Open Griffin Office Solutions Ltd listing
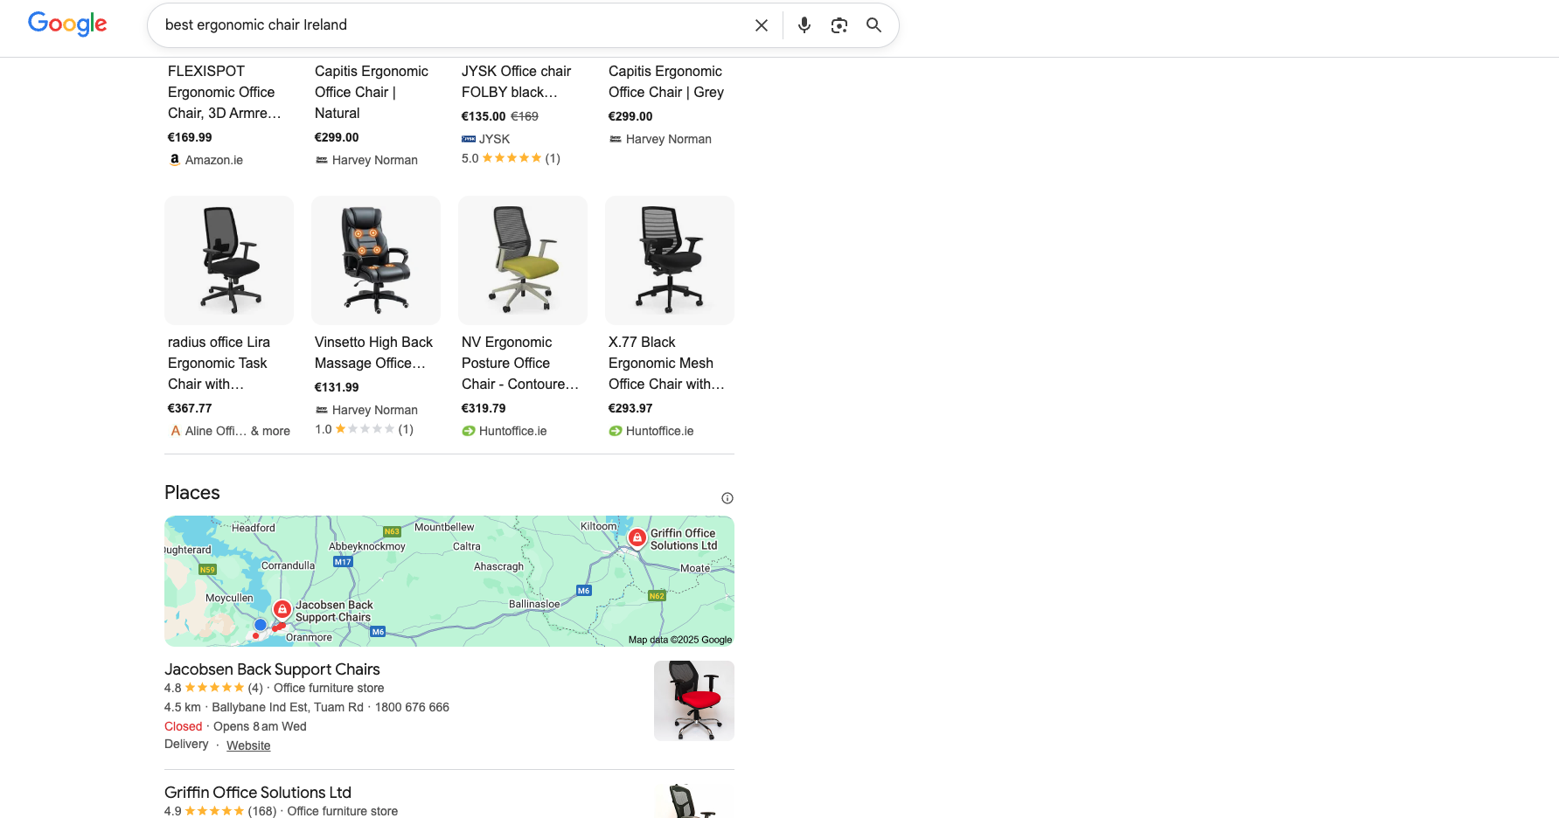 pos(257,792)
